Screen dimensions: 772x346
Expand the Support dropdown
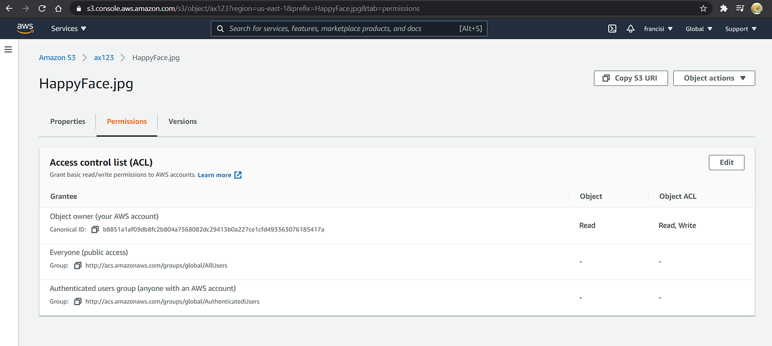[x=740, y=28]
